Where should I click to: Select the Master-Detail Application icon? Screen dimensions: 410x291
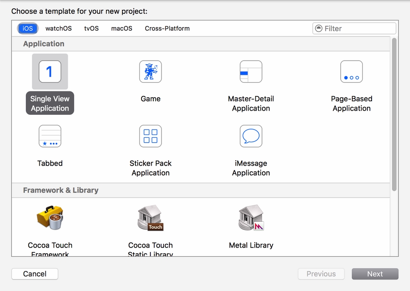251,72
